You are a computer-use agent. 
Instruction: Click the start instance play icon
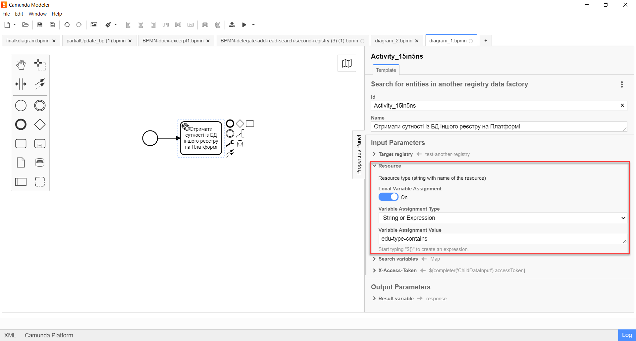coord(244,25)
